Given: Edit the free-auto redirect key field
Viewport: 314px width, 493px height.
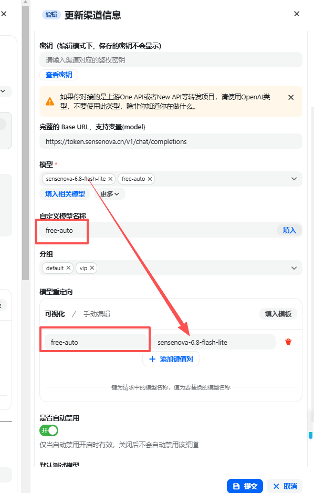Looking at the screenshot, I should (96, 342).
